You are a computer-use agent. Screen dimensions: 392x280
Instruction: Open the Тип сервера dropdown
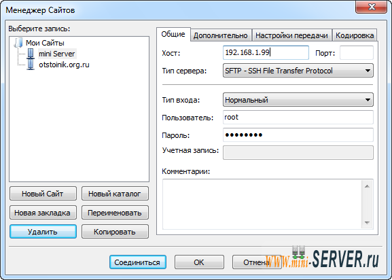click(298, 71)
